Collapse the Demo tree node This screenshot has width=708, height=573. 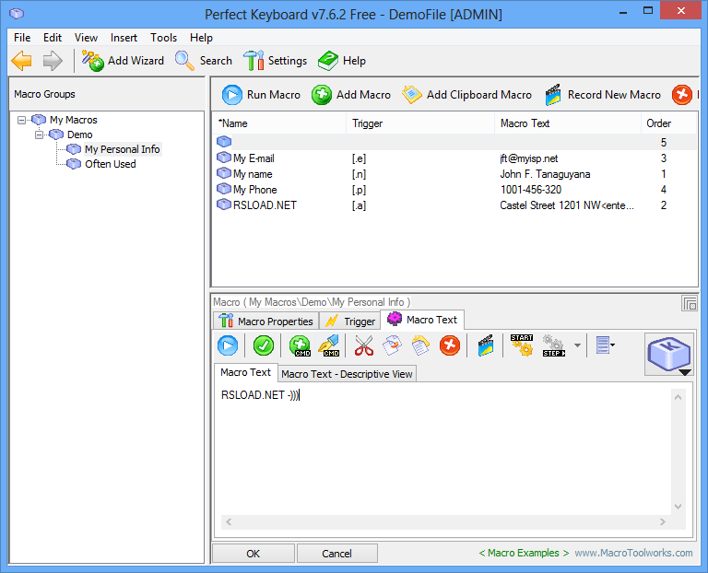click(x=40, y=134)
